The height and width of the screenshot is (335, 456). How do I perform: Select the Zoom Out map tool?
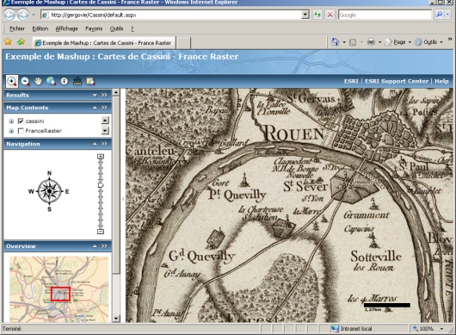[x=25, y=81]
